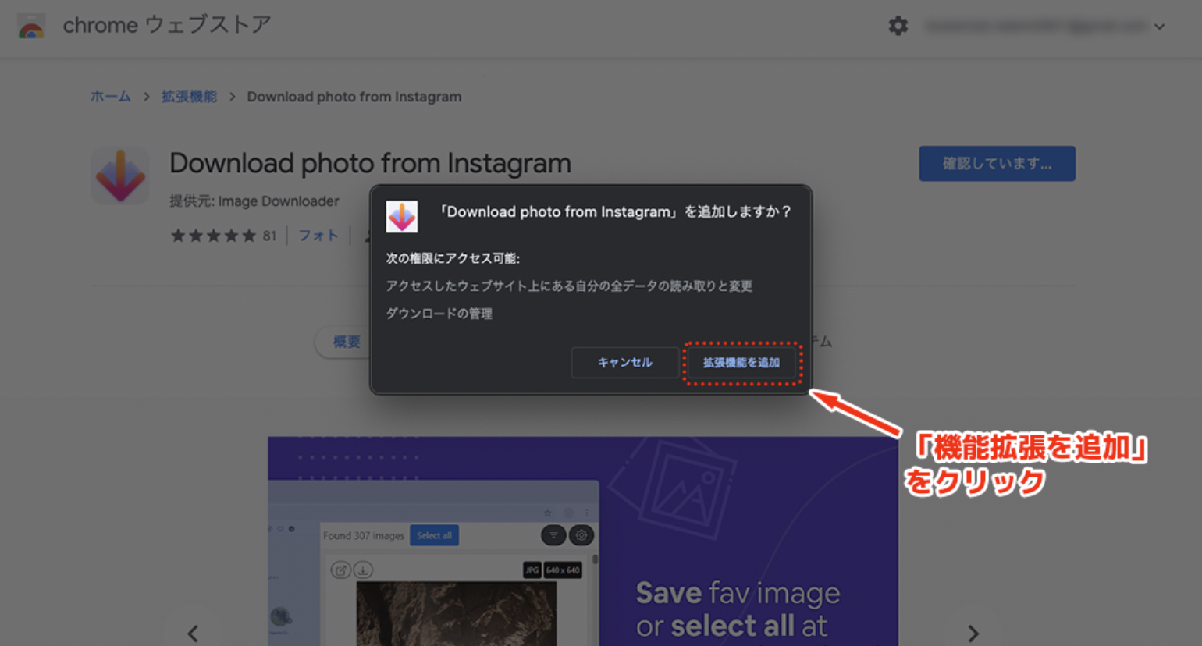Open the フォト category link
The width and height of the screenshot is (1202, 646).
tap(318, 236)
